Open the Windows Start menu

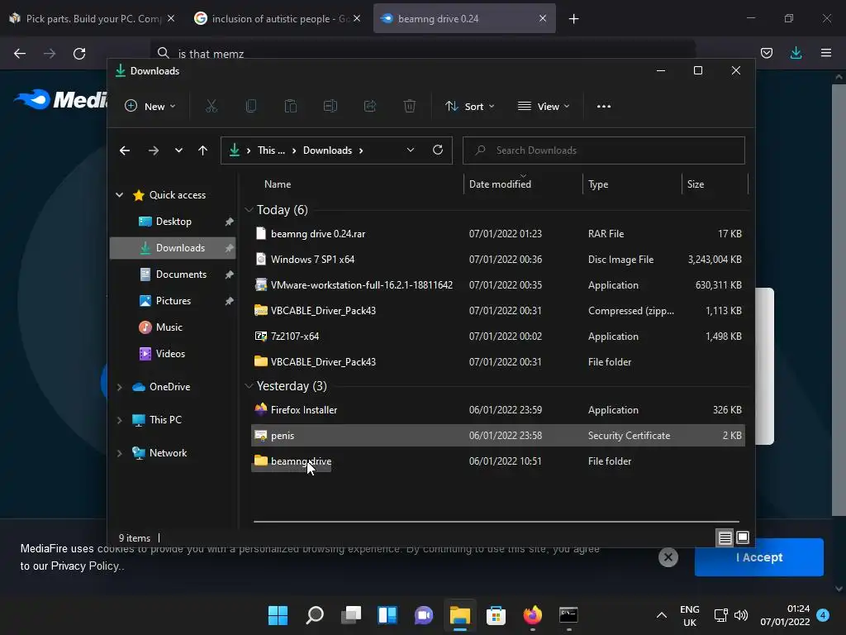click(278, 615)
